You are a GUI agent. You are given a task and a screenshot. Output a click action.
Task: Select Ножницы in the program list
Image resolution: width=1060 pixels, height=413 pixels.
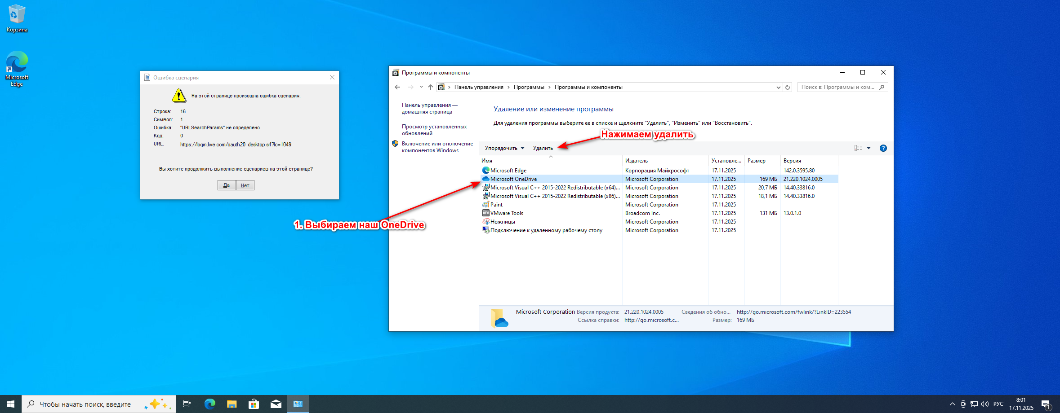tap(503, 222)
